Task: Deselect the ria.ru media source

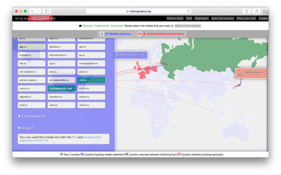Action: [x=91, y=80]
